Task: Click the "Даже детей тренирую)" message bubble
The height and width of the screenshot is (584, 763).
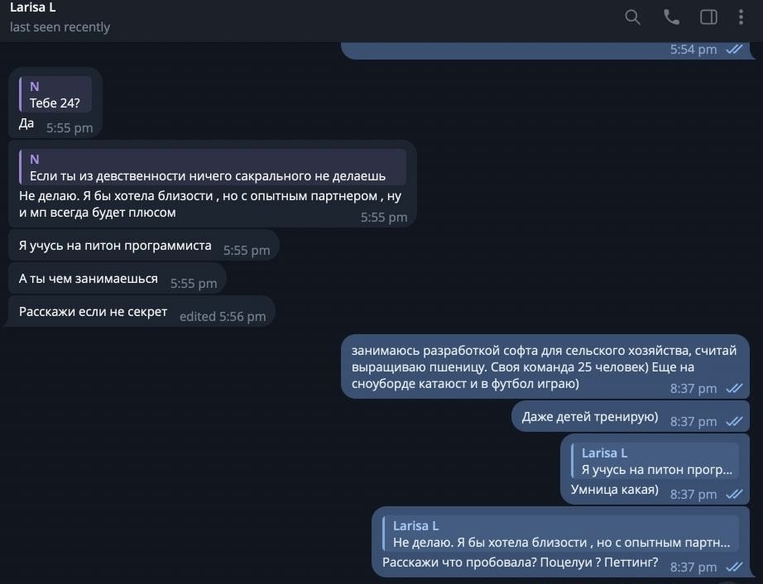Action: (590, 417)
